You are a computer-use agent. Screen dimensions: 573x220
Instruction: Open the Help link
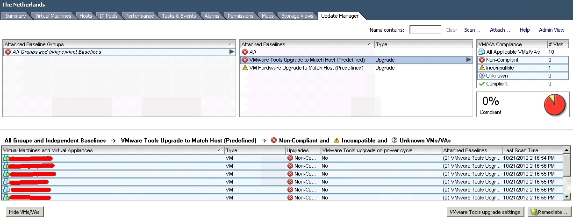coord(525,30)
